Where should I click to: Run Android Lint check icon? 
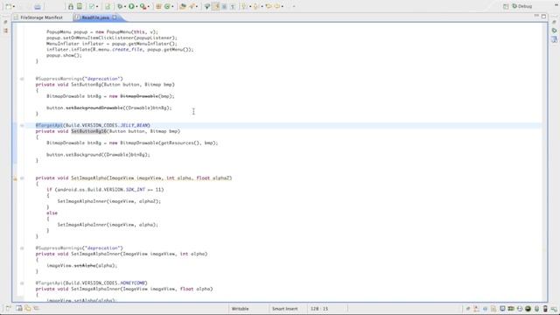92,6
